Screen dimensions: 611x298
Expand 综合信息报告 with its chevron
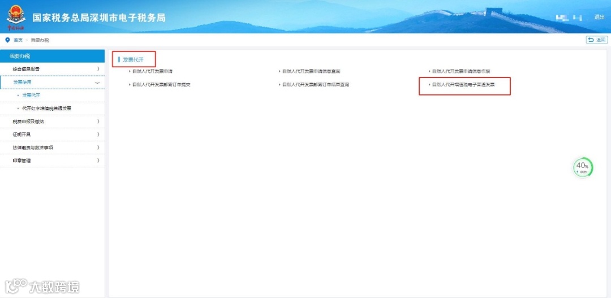pos(98,69)
